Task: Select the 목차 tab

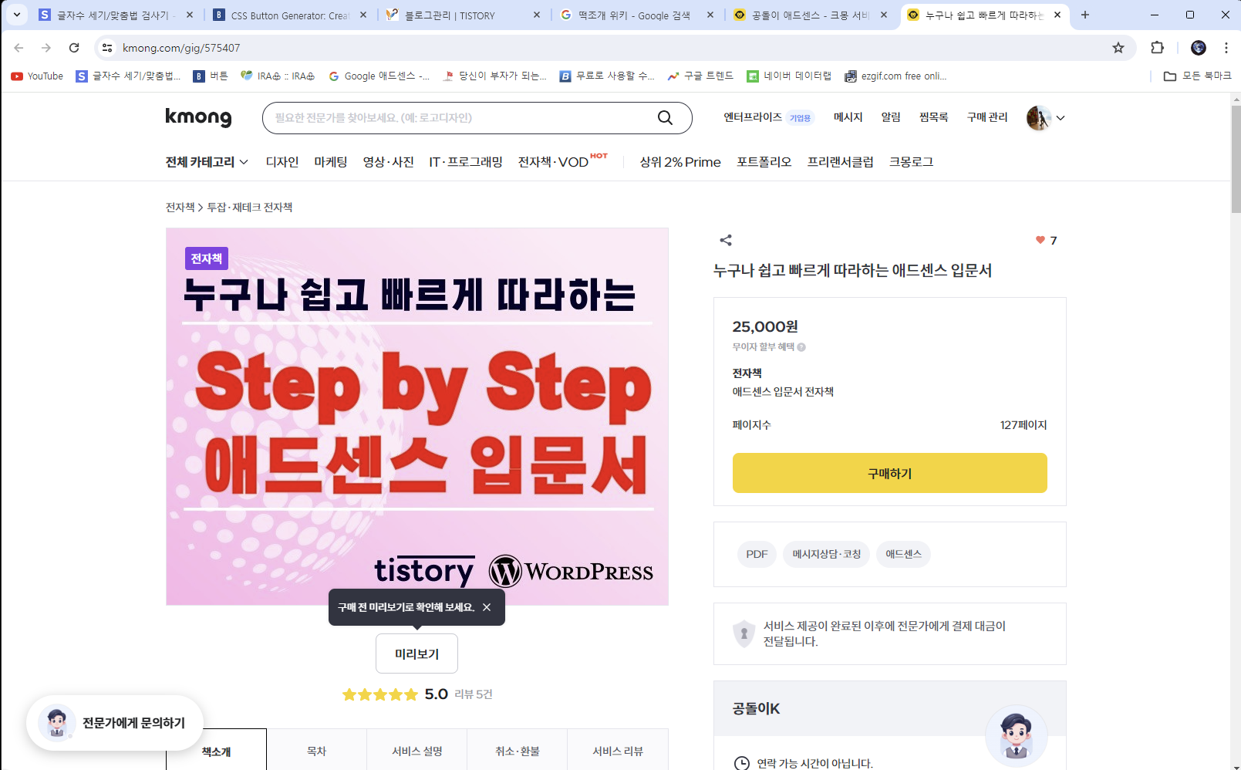Action: click(317, 750)
